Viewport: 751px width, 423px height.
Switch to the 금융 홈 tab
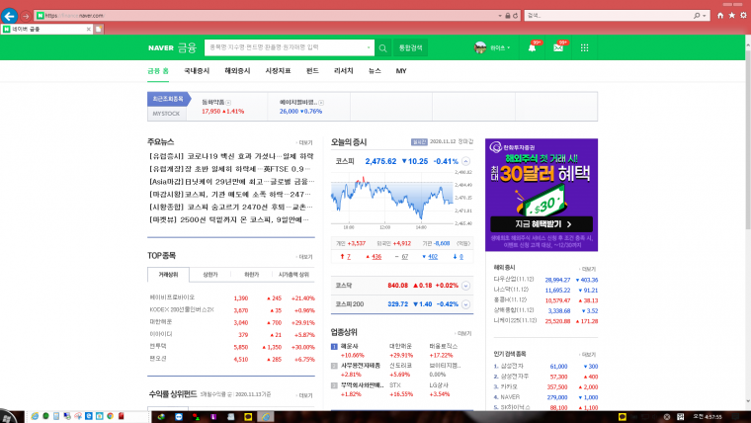(x=158, y=71)
